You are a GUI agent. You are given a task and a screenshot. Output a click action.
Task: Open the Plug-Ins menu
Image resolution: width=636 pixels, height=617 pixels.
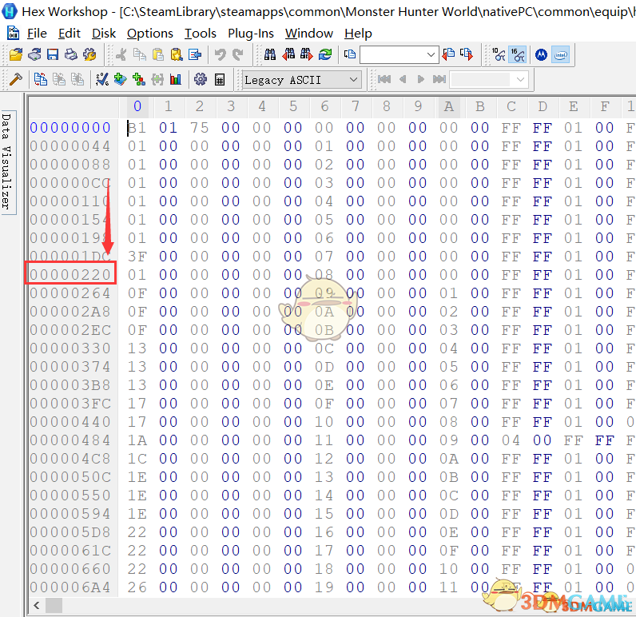point(251,34)
